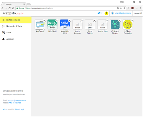Click the key icon in the address bar
Image resolution: width=143 pixels, height=117 pixels.
coord(121,8)
